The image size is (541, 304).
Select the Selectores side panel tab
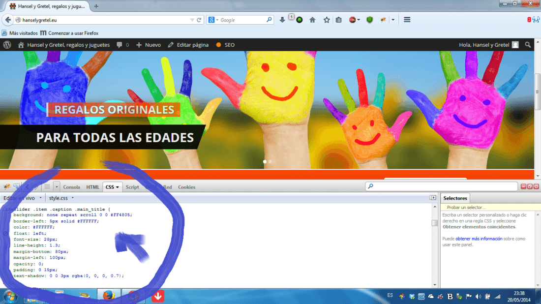click(455, 198)
